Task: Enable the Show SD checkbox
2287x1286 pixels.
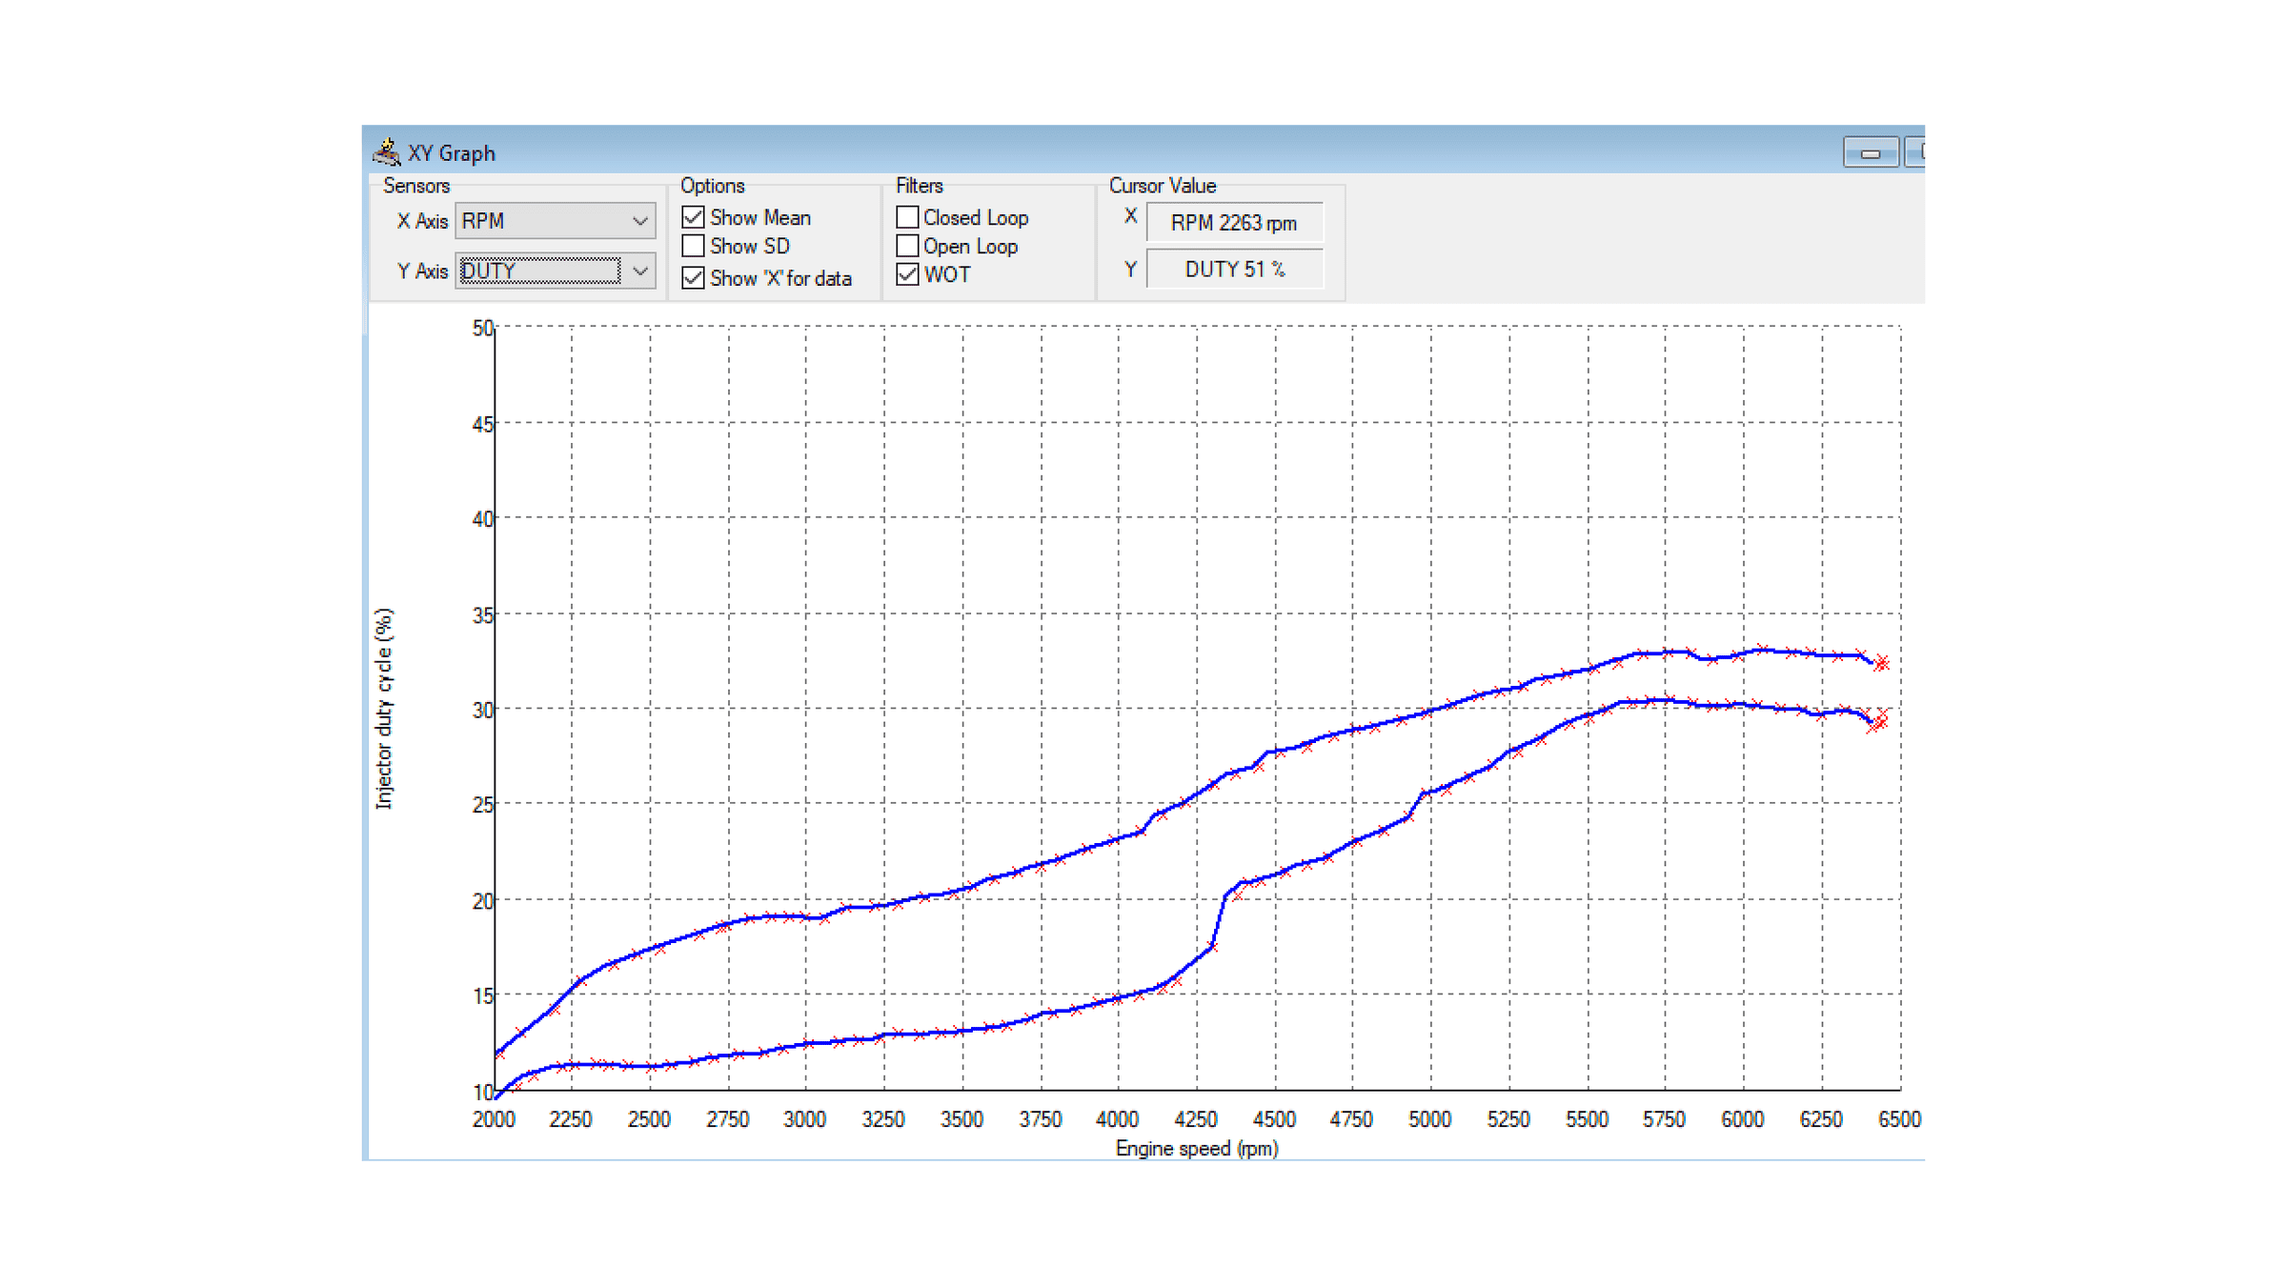Action: (x=693, y=246)
